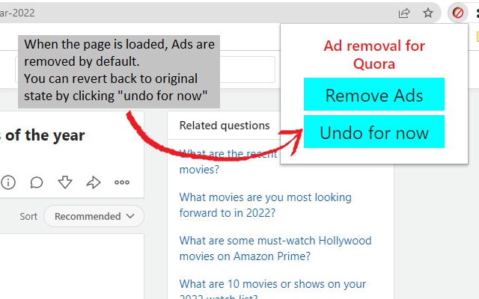Click the comment bubble icon
The height and width of the screenshot is (299, 479).
[37, 182]
